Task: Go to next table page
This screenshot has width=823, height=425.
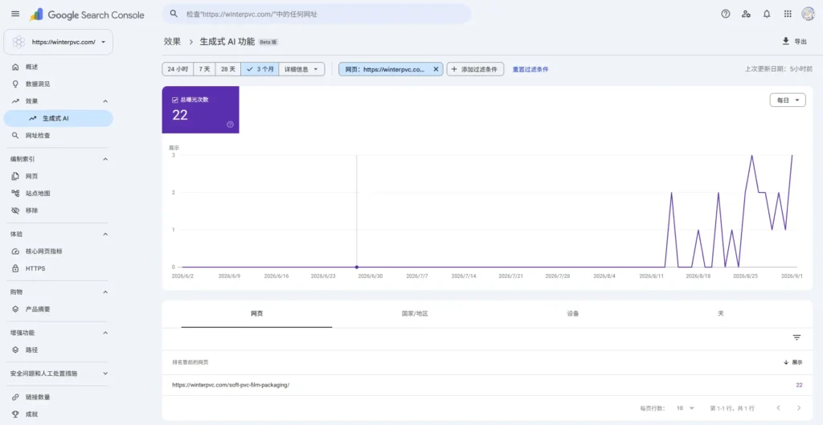Action: tap(799, 408)
